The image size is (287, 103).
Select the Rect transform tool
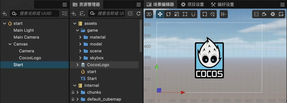click(x=185, y=14)
